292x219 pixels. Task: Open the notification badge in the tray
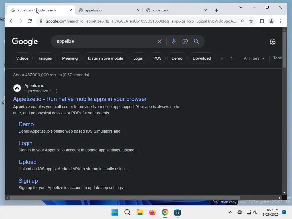284,212
